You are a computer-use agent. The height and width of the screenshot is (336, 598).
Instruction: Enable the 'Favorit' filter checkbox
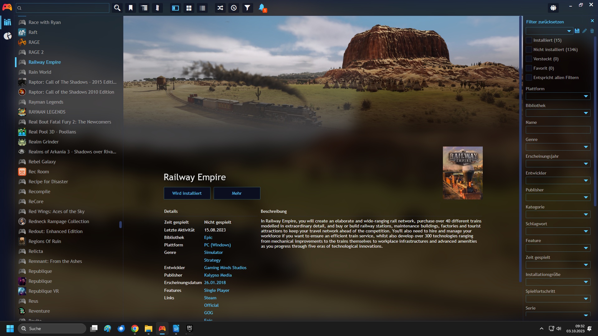[529, 68]
